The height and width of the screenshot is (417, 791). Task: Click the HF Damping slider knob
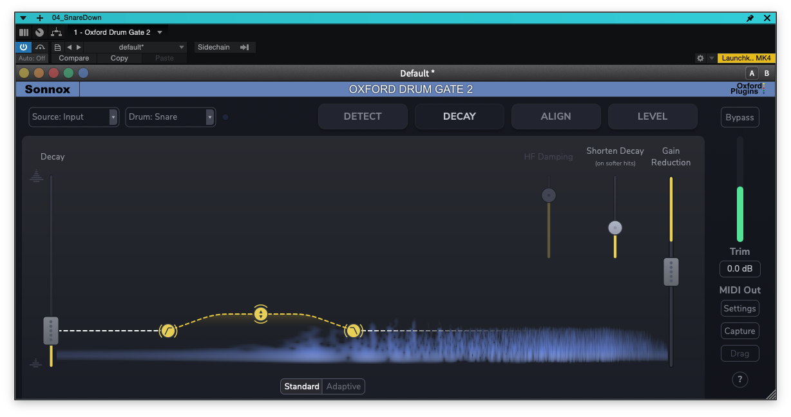pyautogui.click(x=549, y=195)
